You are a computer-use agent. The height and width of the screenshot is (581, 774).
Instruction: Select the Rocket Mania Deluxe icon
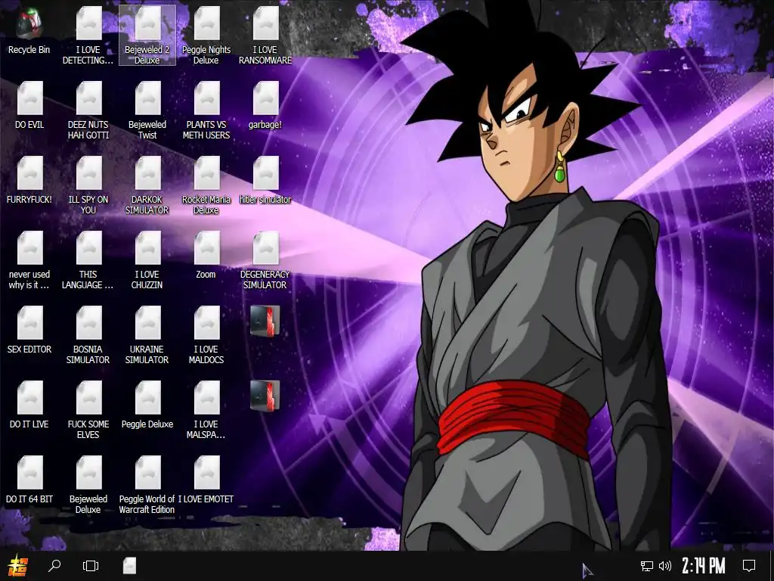click(206, 185)
